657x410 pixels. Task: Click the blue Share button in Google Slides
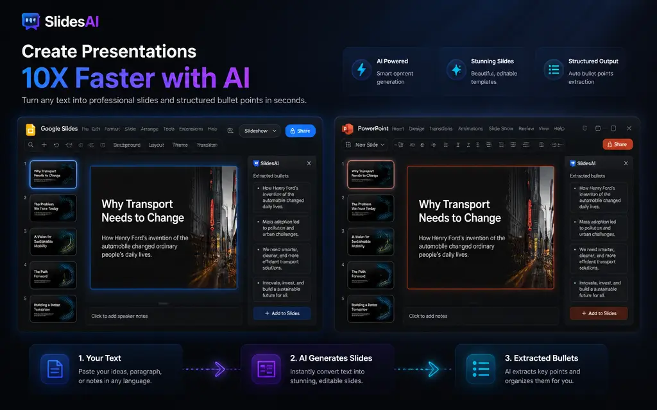[x=300, y=131]
